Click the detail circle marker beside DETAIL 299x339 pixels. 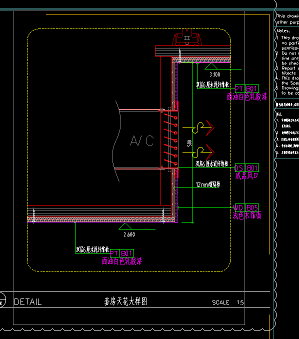pos(2,299)
